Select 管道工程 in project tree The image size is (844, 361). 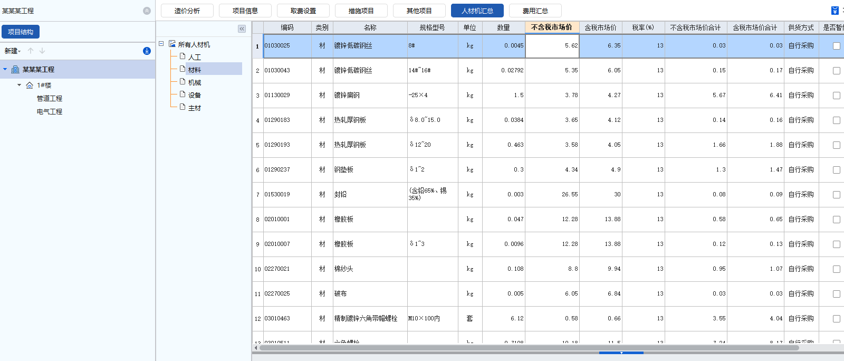[50, 98]
